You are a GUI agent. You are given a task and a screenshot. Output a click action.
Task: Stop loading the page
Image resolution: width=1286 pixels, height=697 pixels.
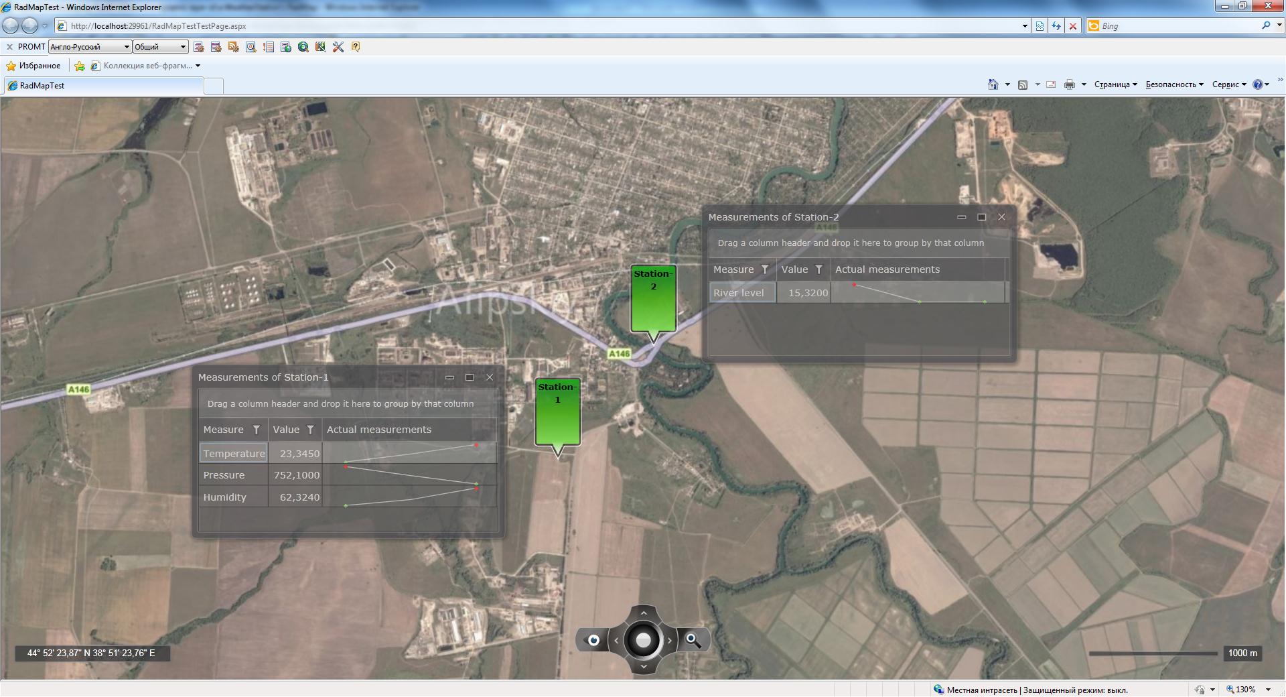(1073, 26)
